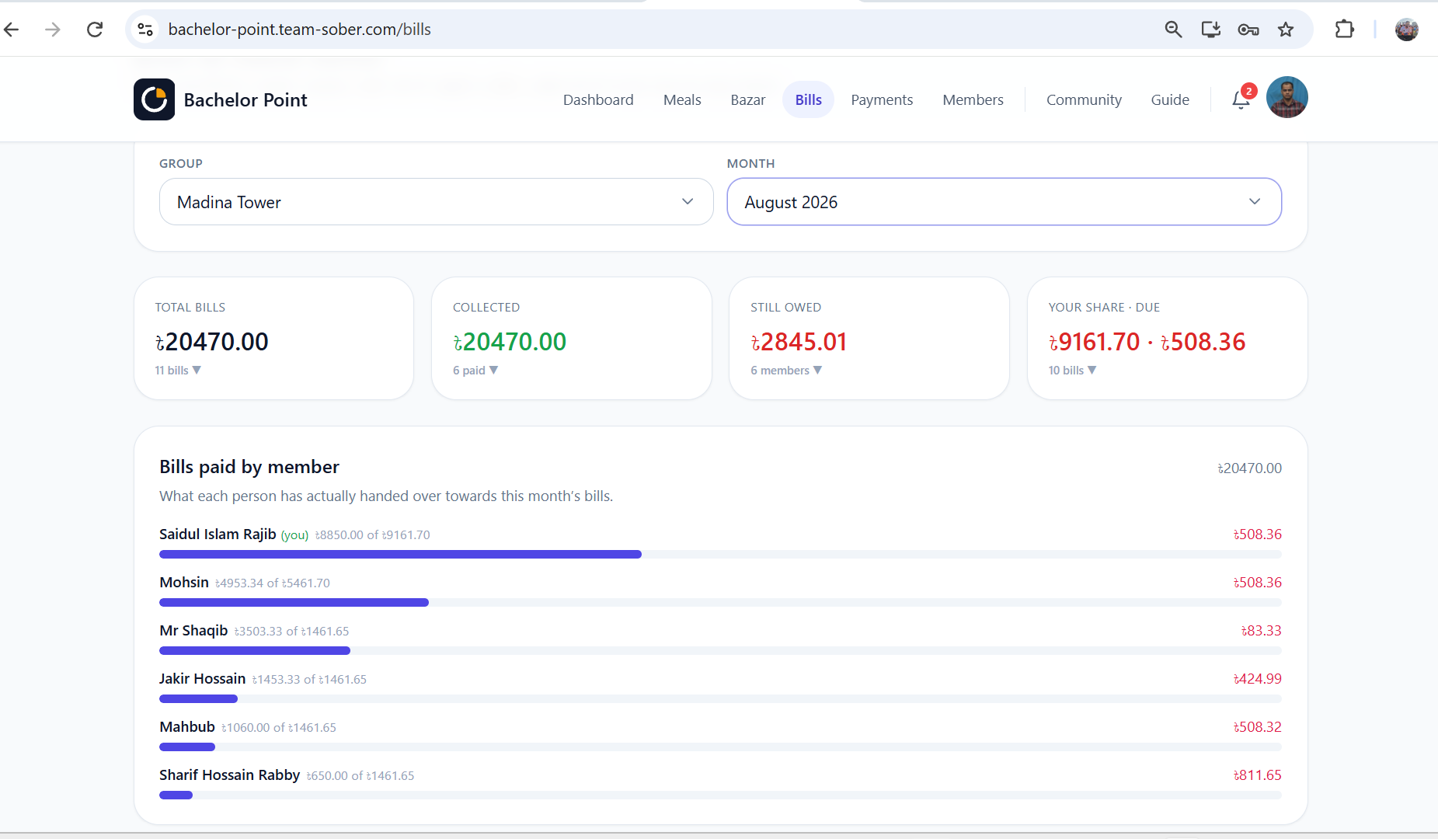This screenshot has height=839, width=1438.
Task: Reload the page with the refresh icon
Action: [95, 30]
